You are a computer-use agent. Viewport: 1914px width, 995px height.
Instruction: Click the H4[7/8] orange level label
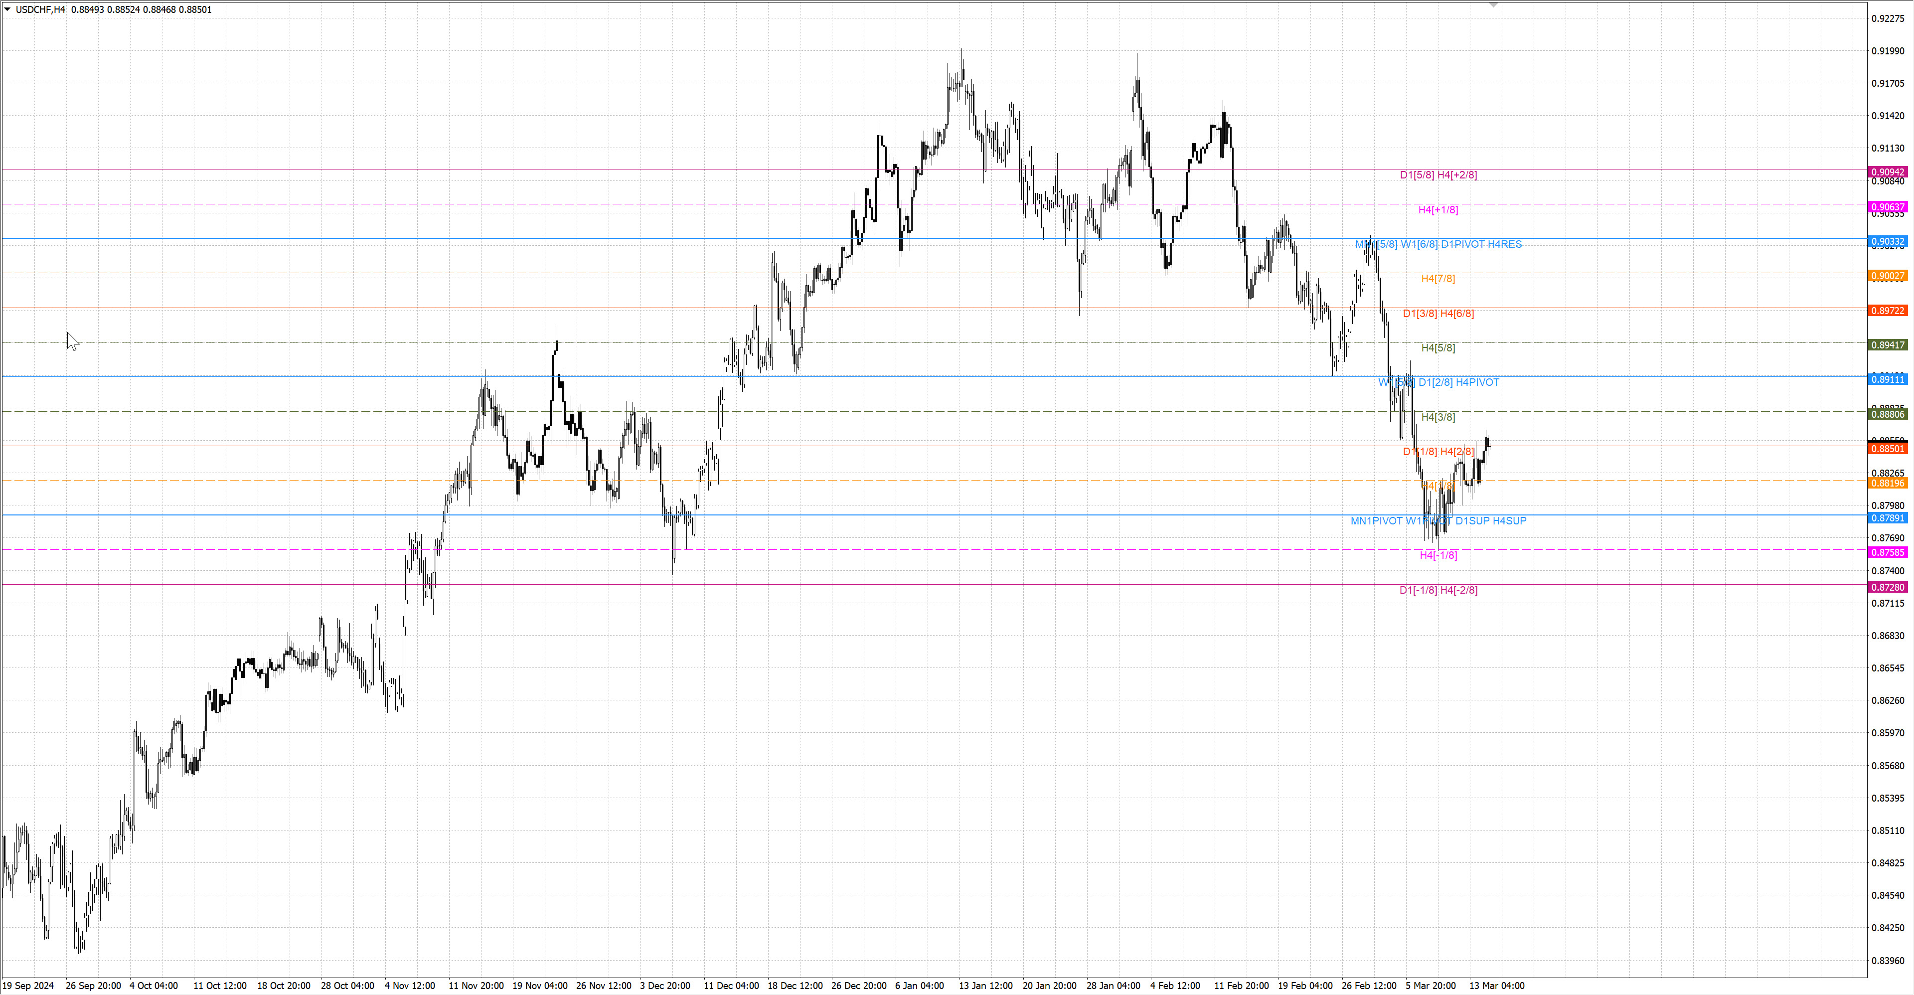pyautogui.click(x=1437, y=279)
